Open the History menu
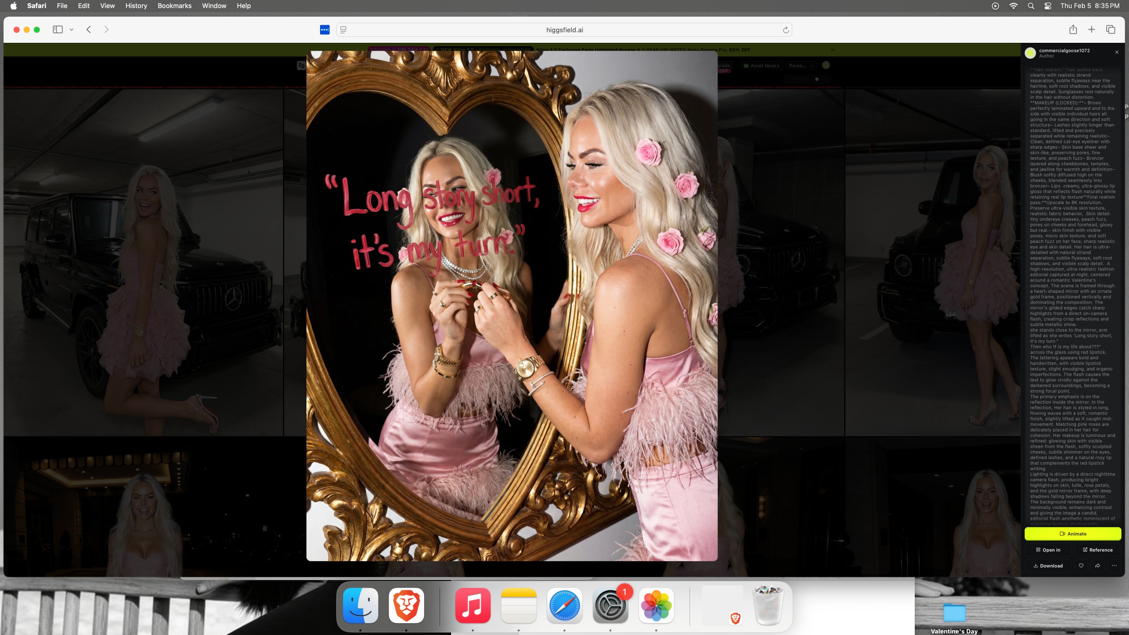This screenshot has width=1129, height=635. pyautogui.click(x=136, y=6)
